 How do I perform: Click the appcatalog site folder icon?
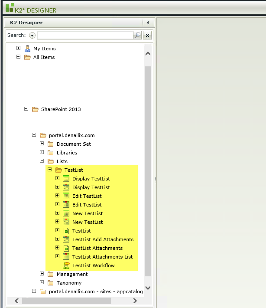[x=42, y=292]
